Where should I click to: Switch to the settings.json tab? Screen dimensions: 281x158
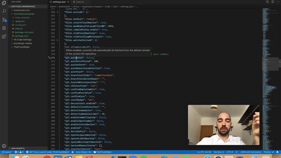click(59, 2)
